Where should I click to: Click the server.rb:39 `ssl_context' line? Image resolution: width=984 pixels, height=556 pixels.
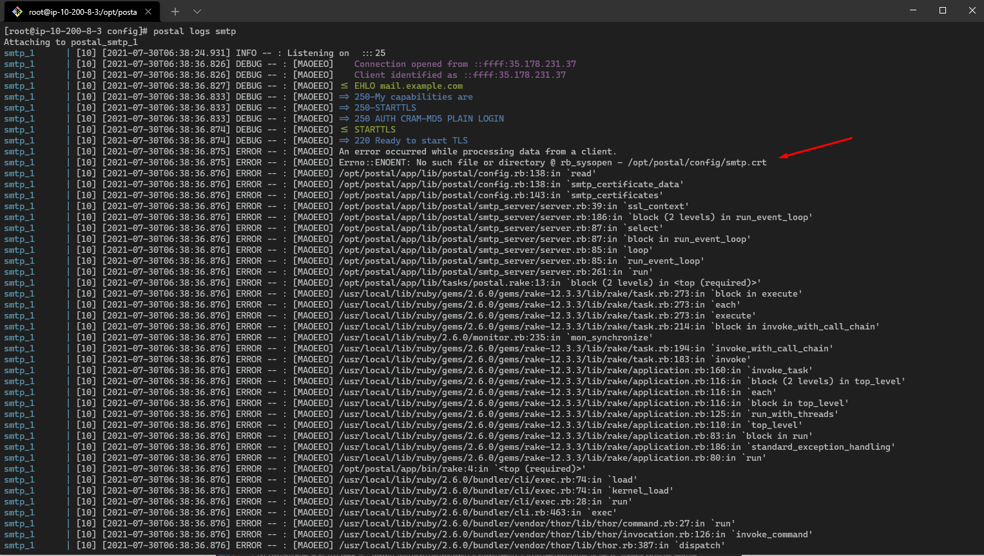pyautogui.click(x=514, y=206)
